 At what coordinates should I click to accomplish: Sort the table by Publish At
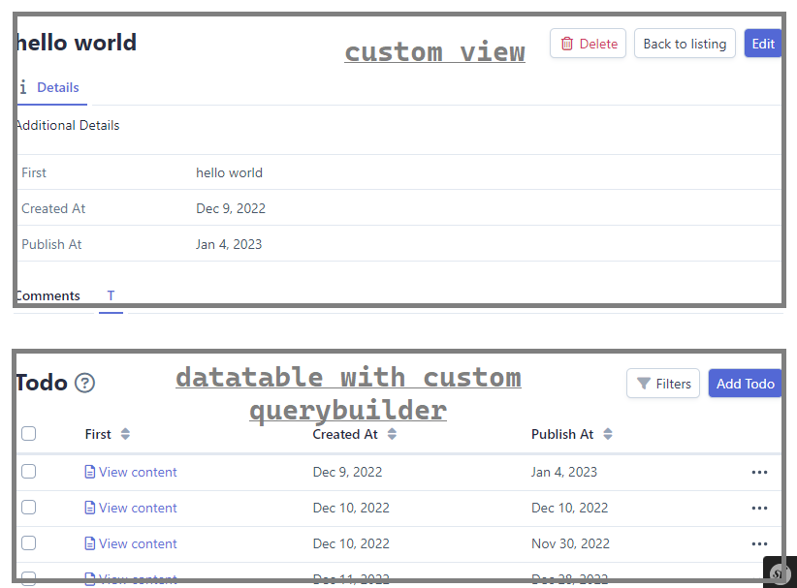[608, 434]
